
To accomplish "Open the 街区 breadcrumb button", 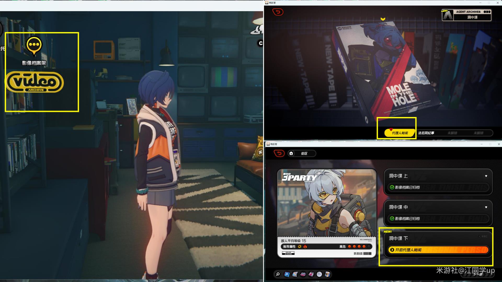I will click(302, 153).
